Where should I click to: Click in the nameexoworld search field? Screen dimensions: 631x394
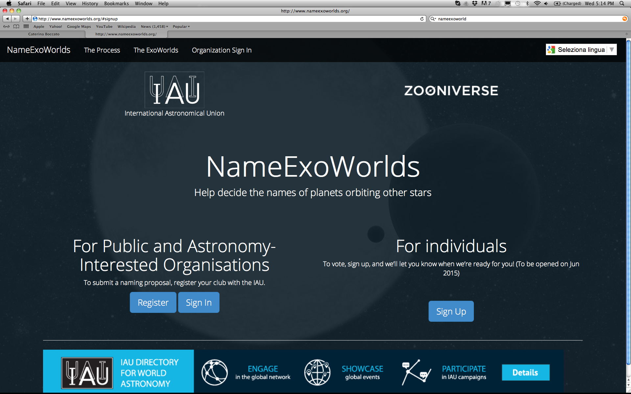click(526, 19)
